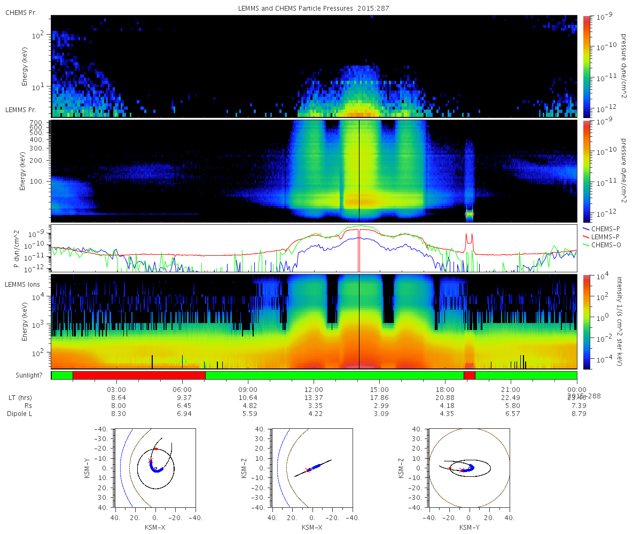Open the KSM-Y versus KSM-Z orbit plot
The width and height of the screenshot is (641, 534).
tap(470, 468)
